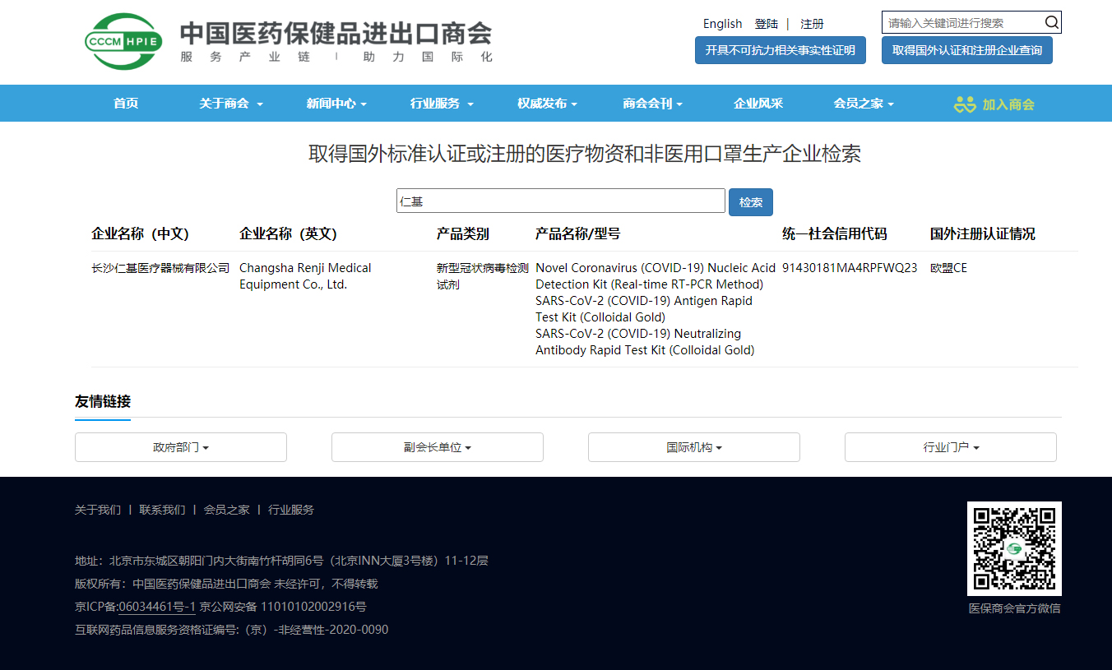
Task: Open the 行业服务 navigation dropdown
Action: (442, 104)
